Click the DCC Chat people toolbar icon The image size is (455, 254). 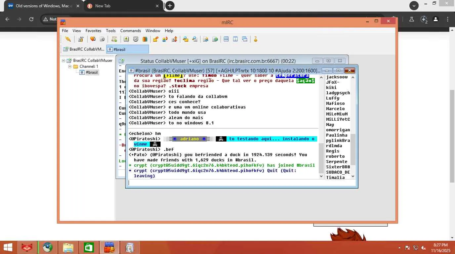click(x=165, y=39)
